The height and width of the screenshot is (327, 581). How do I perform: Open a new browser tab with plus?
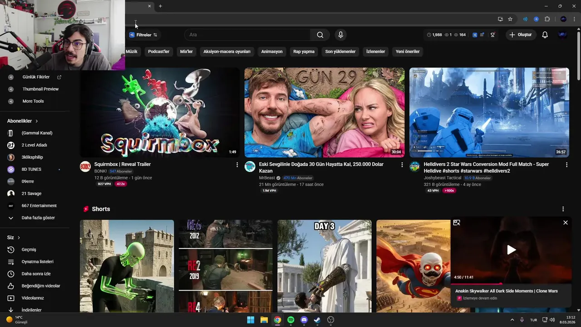[x=160, y=6]
